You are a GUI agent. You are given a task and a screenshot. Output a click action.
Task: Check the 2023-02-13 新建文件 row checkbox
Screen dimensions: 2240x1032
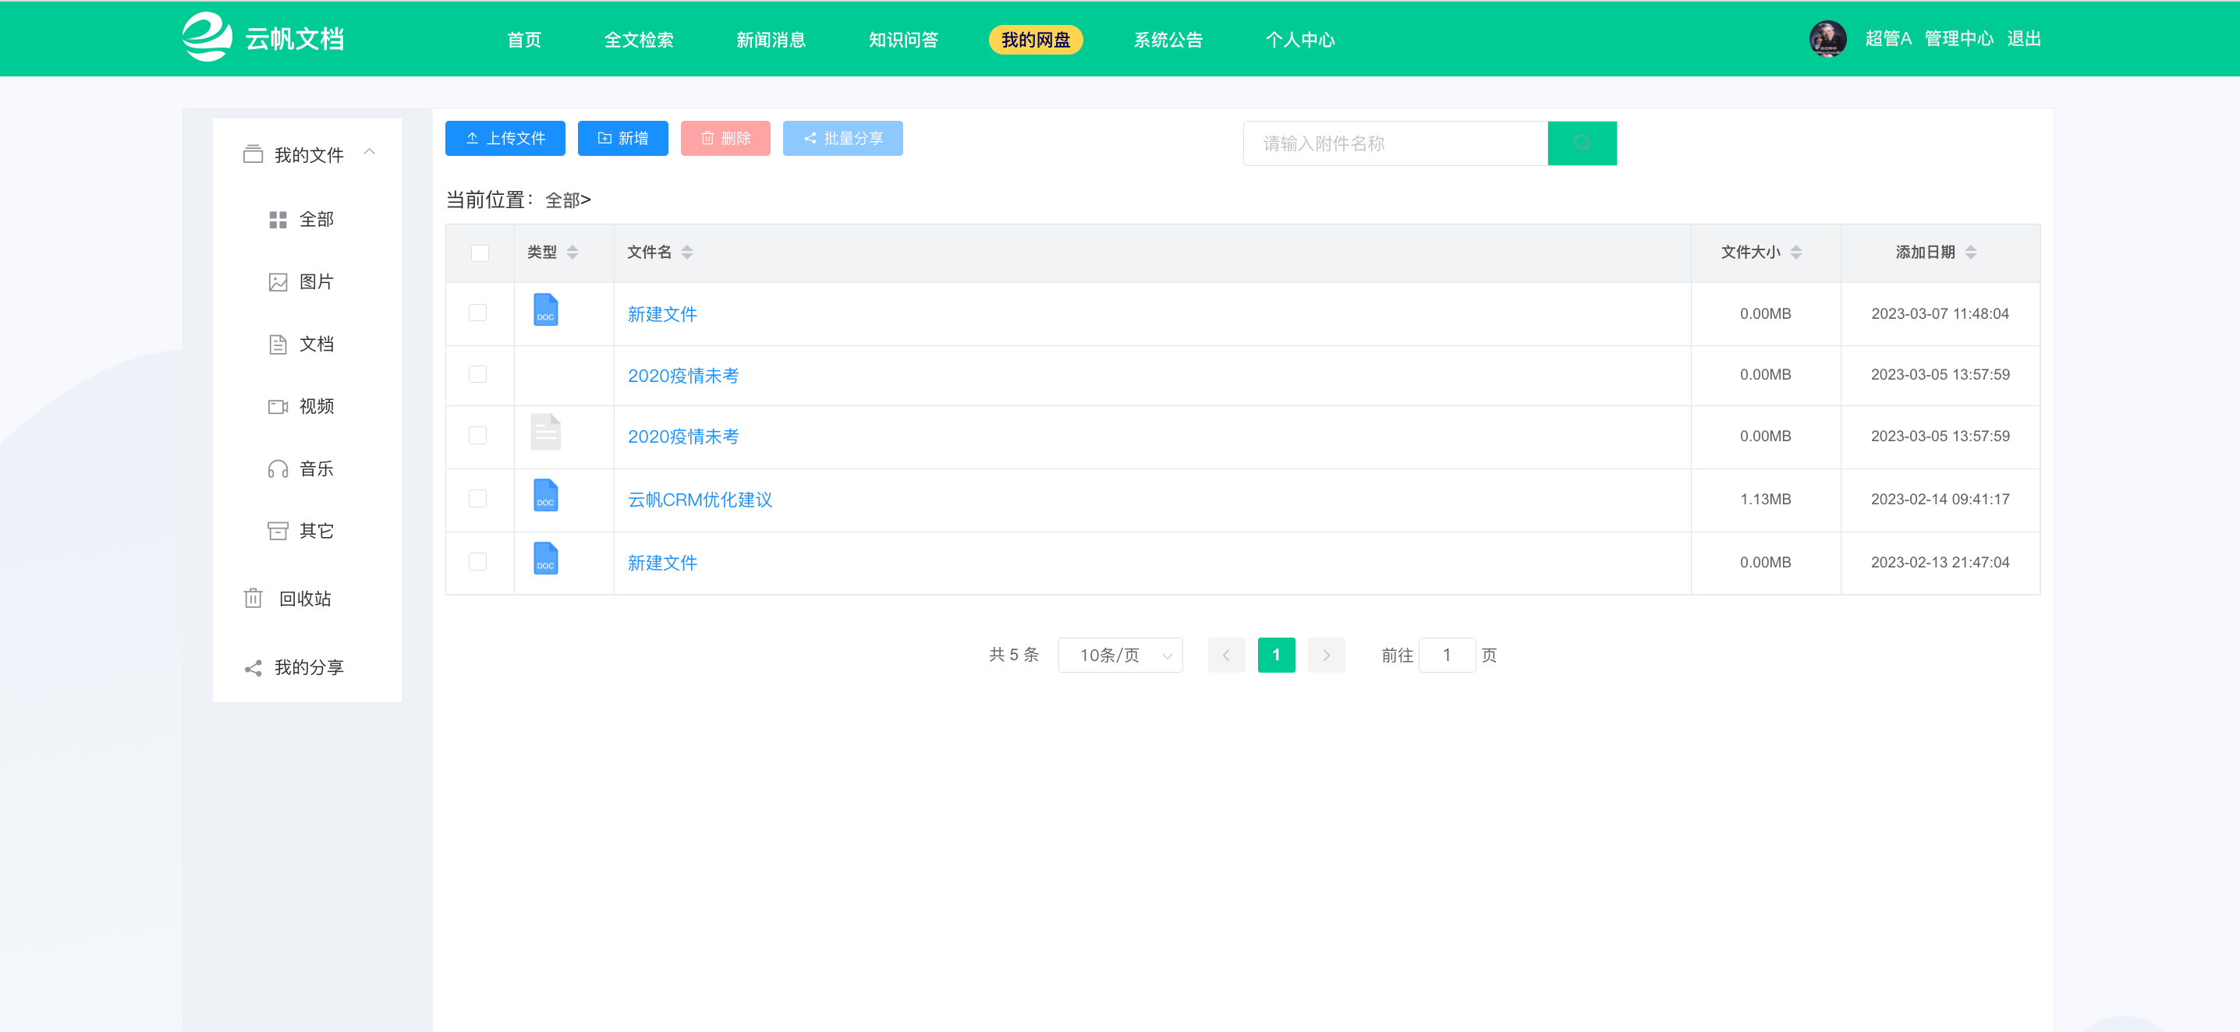[x=477, y=562]
